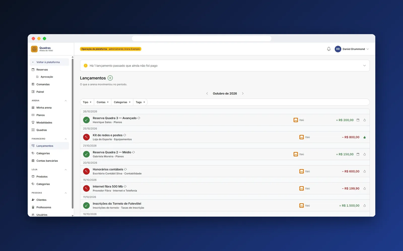
Task: Open the Tipo filter dropdown
Action: [87, 102]
